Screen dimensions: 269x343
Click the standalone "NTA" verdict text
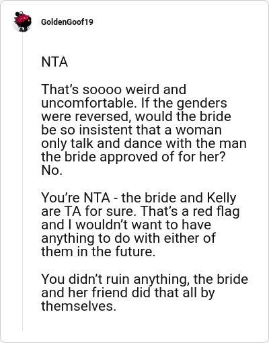54,62
